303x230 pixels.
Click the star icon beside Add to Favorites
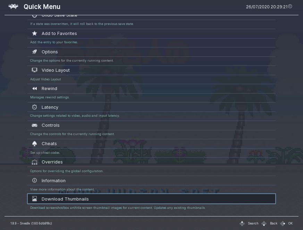point(34,33)
